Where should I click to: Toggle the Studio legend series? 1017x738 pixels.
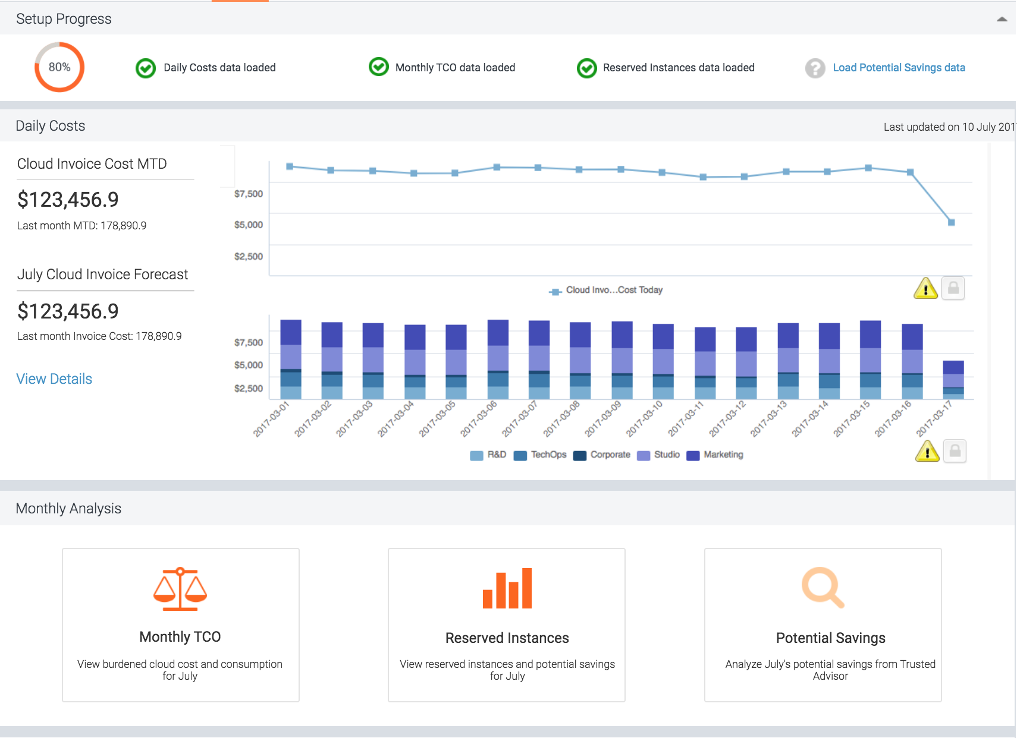pos(658,455)
